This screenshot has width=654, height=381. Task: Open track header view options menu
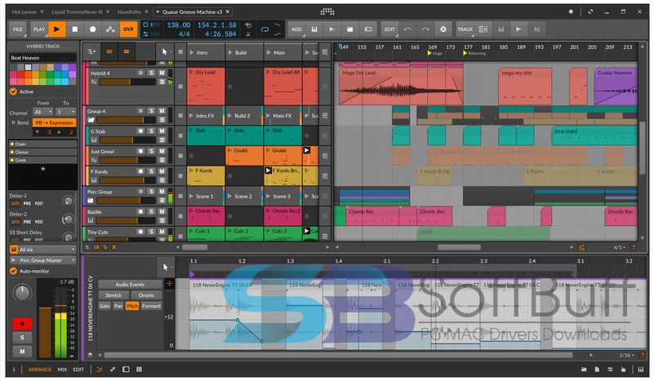click(91, 51)
